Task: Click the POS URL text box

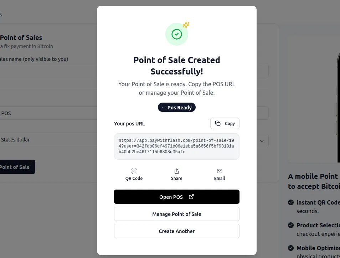Action: pyautogui.click(x=177, y=146)
